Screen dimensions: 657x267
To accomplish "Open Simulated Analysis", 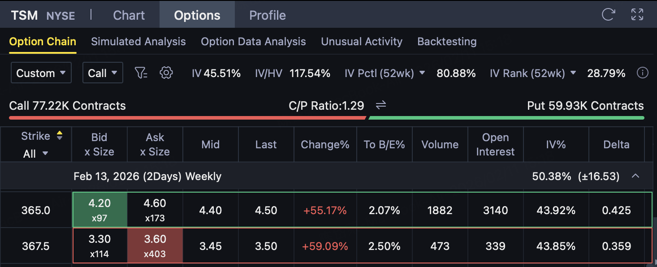I will 138,42.
